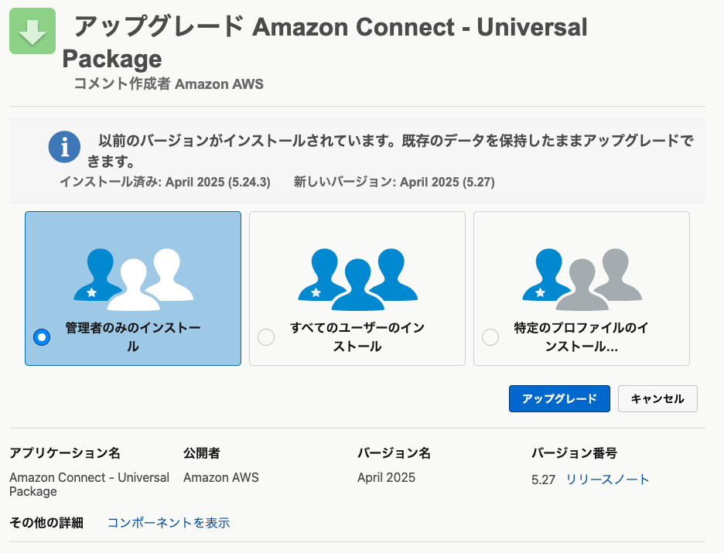Viewport: 724px width, 553px height.
Task: Open the コンポーネントを表示 link
Action: click(169, 523)
